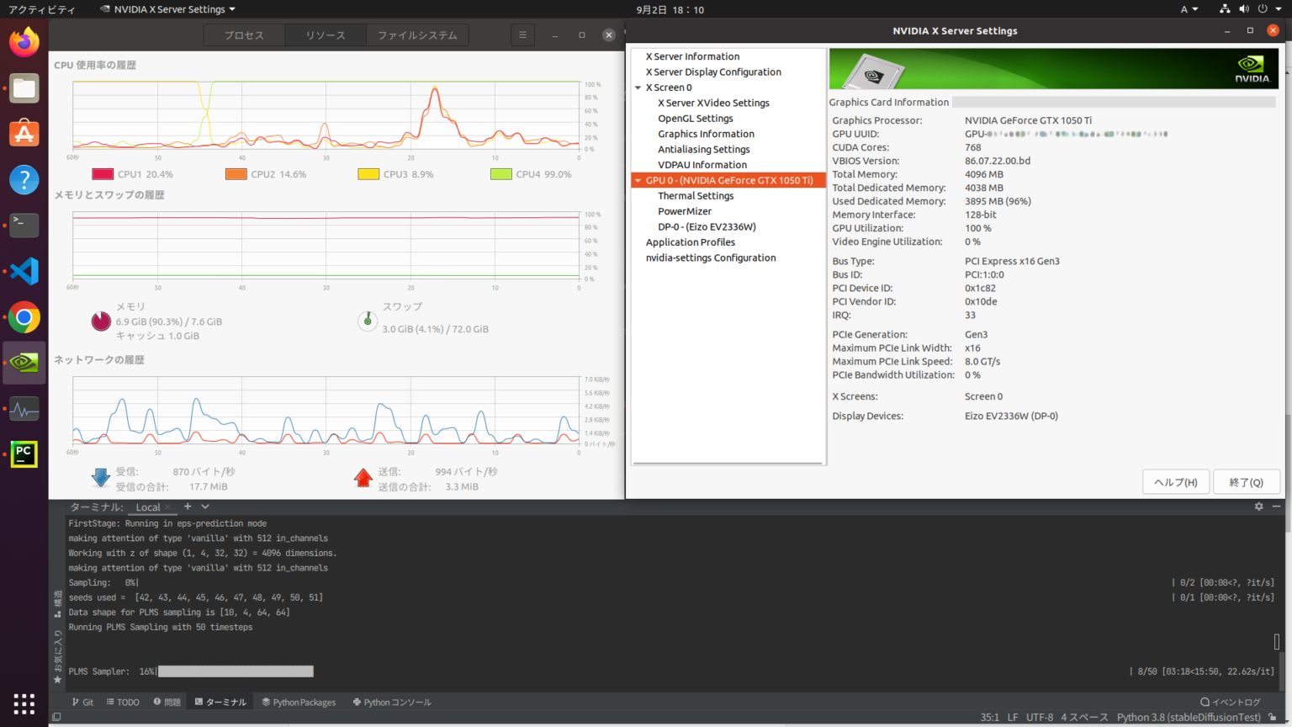This screenshot has height=727, width=1292.
Task: Open the イベントログ in the status bar
Action: pyautogui.click(x=1230, y=701)
